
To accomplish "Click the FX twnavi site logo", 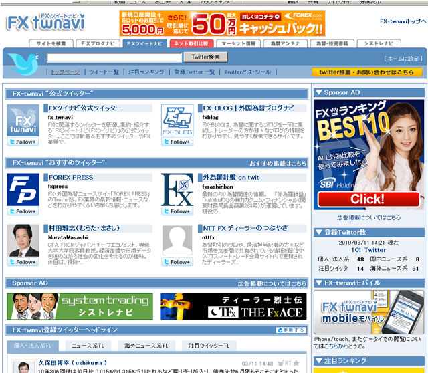I will pos(45,22).
